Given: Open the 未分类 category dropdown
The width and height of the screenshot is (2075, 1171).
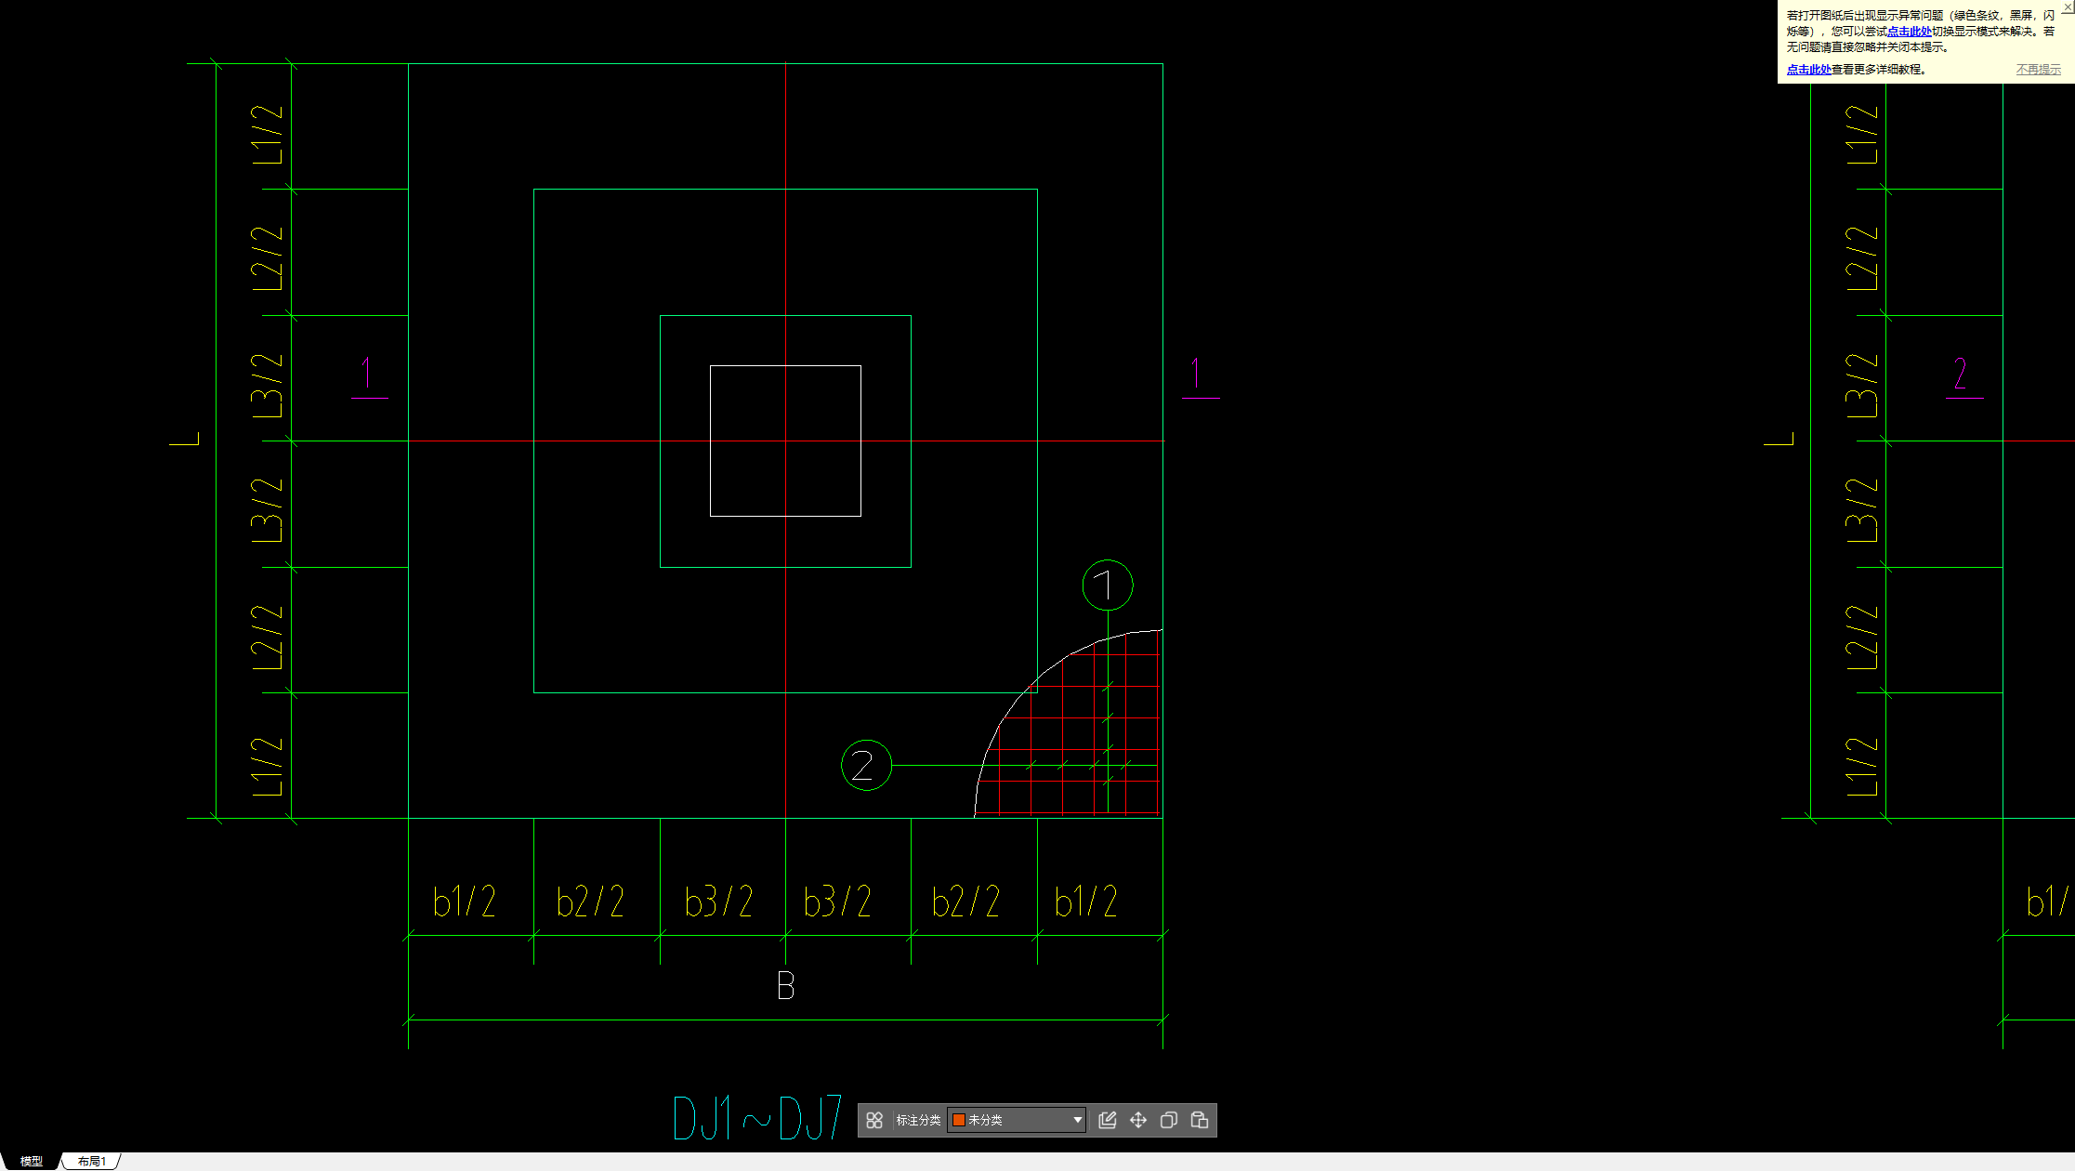Looking at the screenshot, I should coord(1017,1120).
